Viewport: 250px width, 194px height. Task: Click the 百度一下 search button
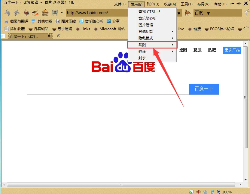click(204, 89)
